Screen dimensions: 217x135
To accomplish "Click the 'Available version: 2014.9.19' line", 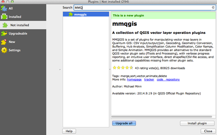I will tap(156, 93).
